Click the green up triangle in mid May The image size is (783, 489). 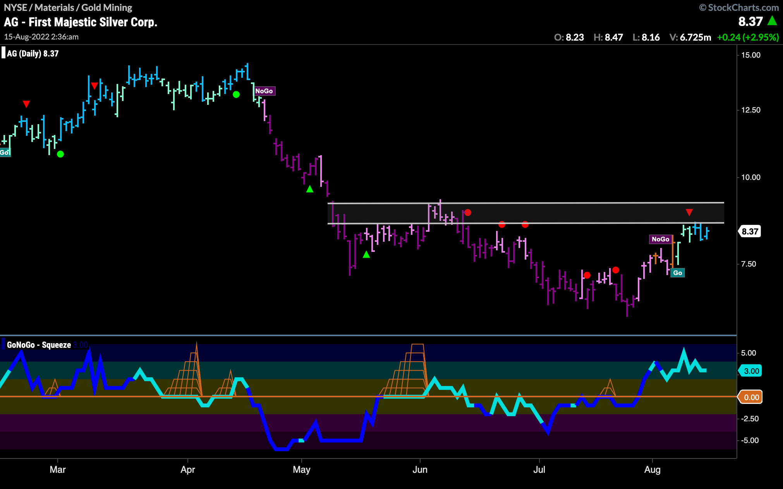click(366, 255)
